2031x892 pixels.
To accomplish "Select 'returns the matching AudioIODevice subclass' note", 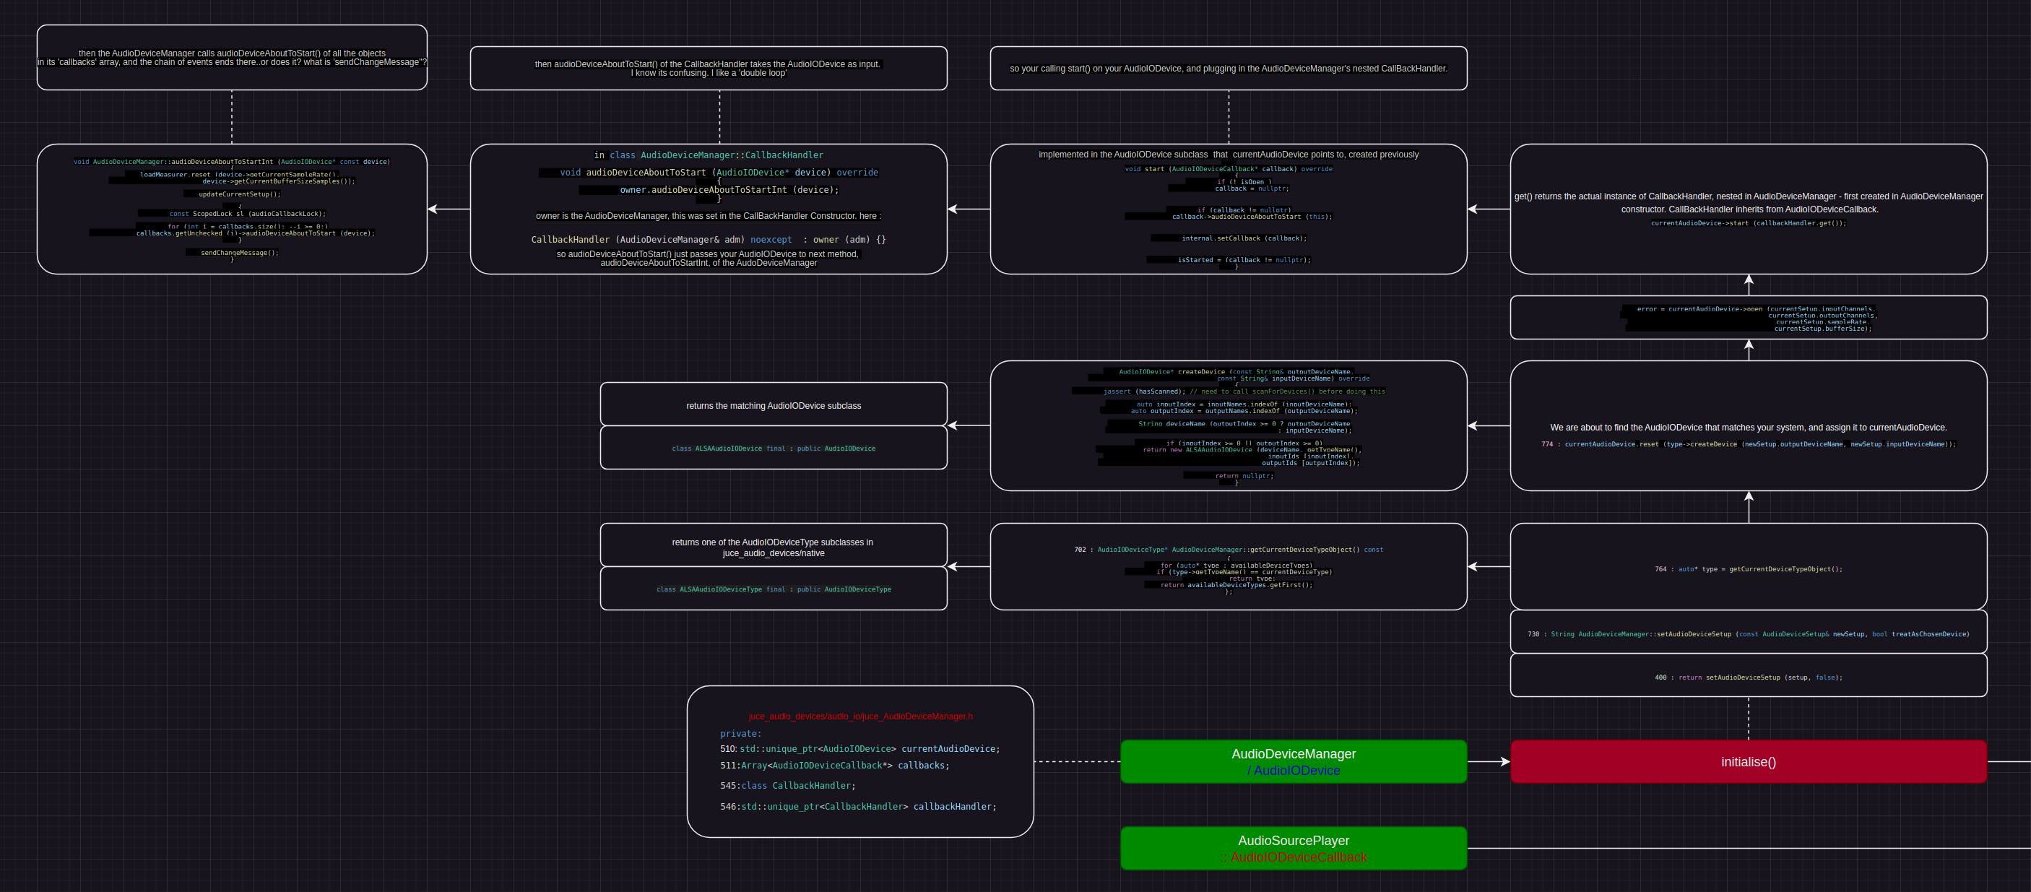I will coord(773,404).
